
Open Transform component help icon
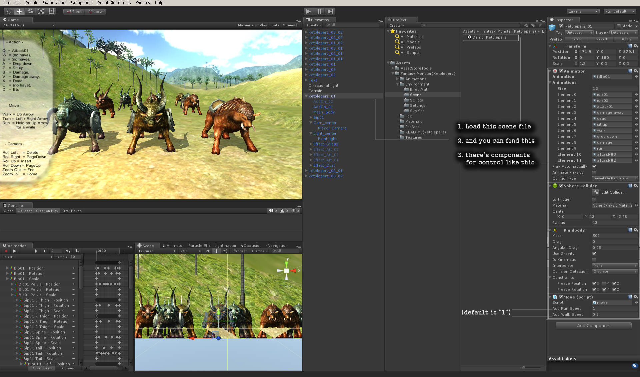[630, 46]
